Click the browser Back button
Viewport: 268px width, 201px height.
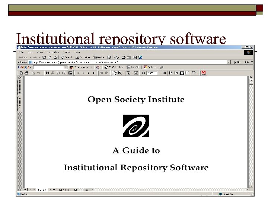pos(23,57)
